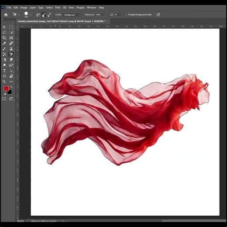The width and height of the screenshot is (227, 227).
Task: Reset default foreground and background colors
Action: pos(4,93)
